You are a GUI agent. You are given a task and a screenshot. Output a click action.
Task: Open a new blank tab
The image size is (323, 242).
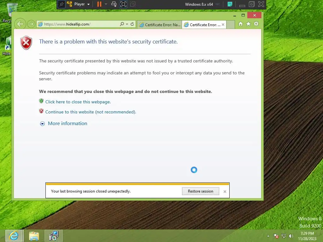[x=231, y=25]
